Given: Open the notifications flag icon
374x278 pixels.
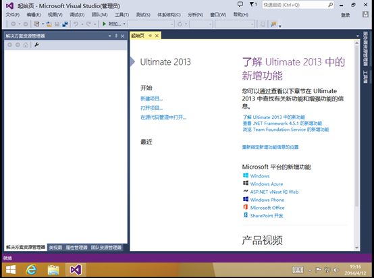Looking at the screenshot, I should [x=253, y=4].
